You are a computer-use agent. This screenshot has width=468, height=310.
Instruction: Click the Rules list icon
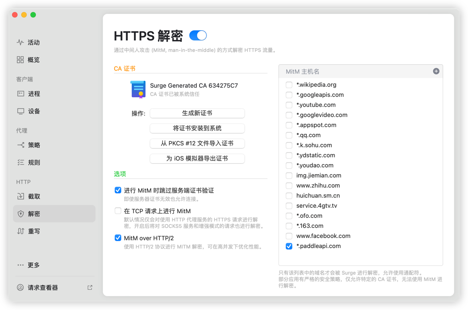pyautogui.click(x=21, y=162)
